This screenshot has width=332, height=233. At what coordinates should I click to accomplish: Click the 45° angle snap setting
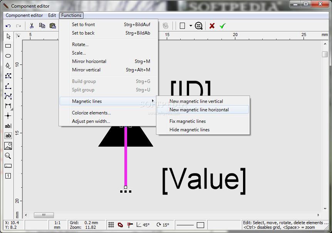click(143, 225)
